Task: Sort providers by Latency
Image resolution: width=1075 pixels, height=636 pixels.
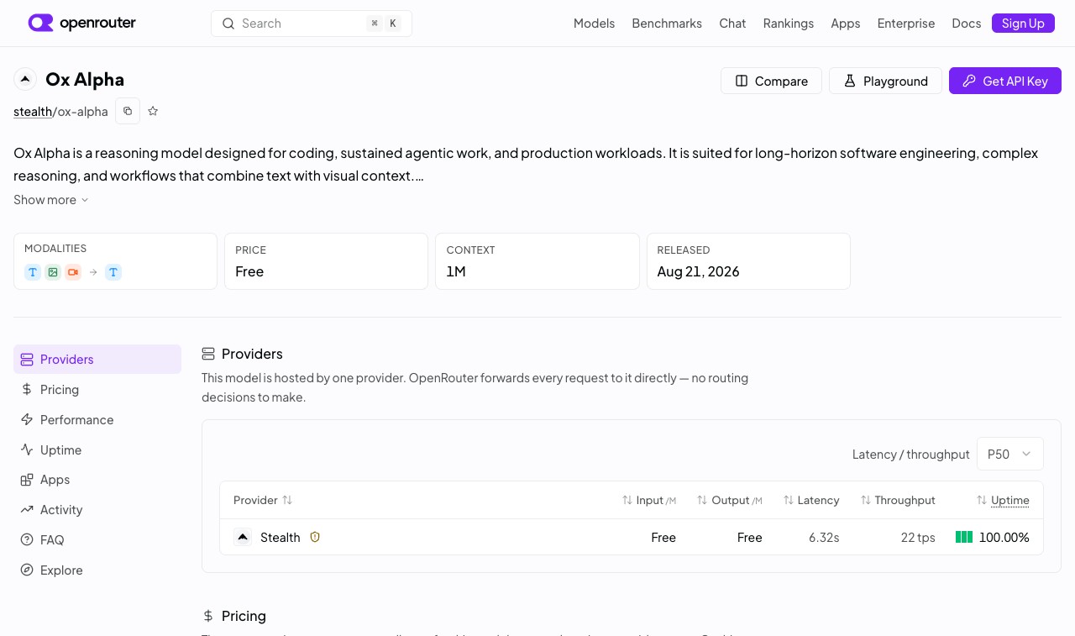Action: click(811, 500)
